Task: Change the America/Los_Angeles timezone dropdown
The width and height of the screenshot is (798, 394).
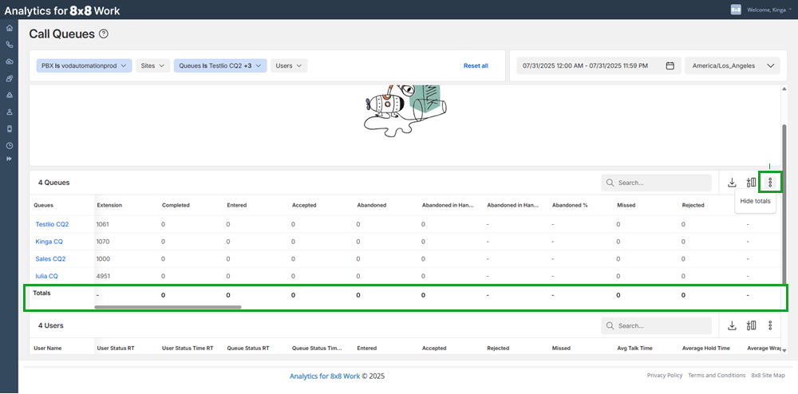Action: click(x=732, y=65)
